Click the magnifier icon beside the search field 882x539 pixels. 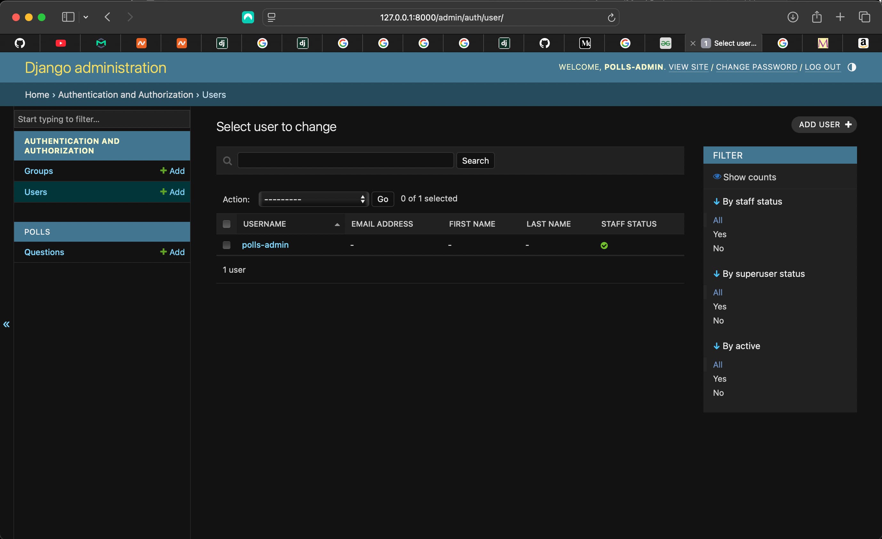click(x=227, y=160)
